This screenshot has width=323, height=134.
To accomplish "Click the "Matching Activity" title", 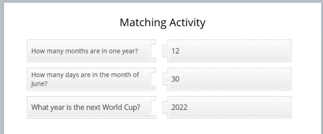I will click(x=162, y=22).
